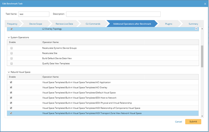Uncheck the ACI Application visual space
The height and width of the screenshot is (132, 209).
click(x=11, y=82)
